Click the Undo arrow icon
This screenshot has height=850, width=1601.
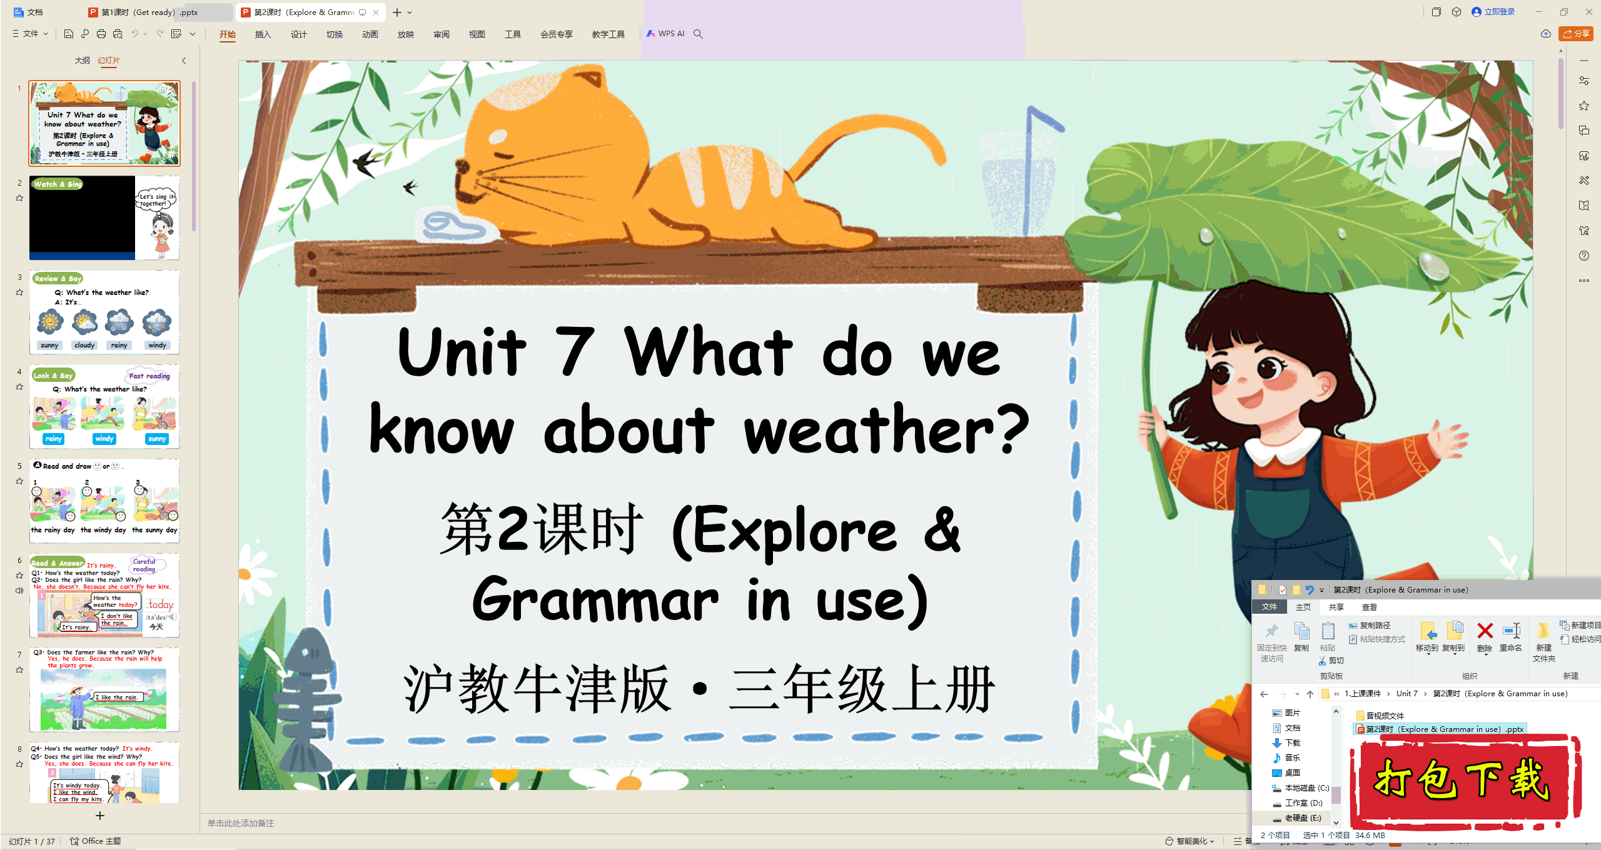(x=134, y=34)
